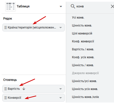Click the table chart type icon
This screenshot has height=103, width=114.
pos(10,6)
